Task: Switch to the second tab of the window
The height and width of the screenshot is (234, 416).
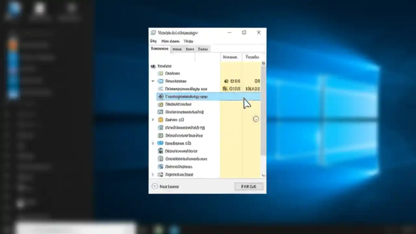Action: coord(177,49)
